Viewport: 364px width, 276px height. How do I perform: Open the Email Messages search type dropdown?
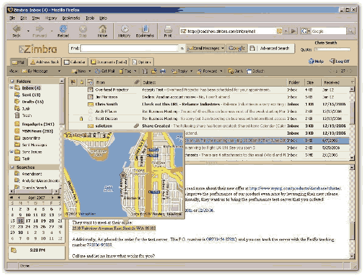tap(205, 48)
